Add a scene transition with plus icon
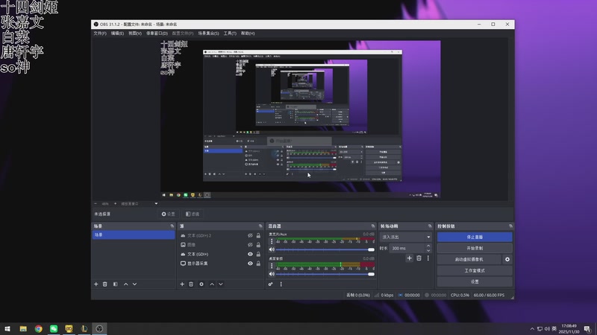Screen dimensions: 597x335 point(409,258)
